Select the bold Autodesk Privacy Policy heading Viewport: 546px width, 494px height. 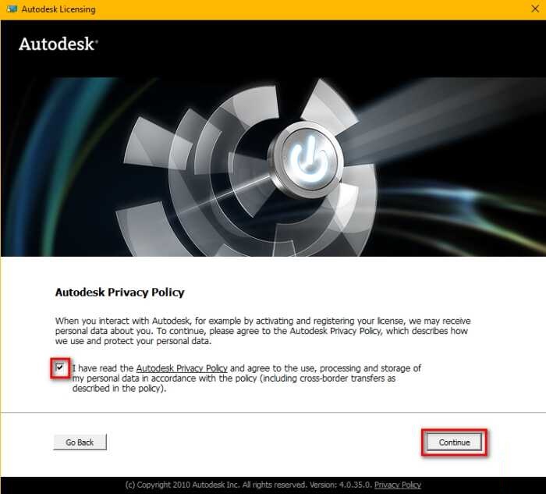click(120, 292)
